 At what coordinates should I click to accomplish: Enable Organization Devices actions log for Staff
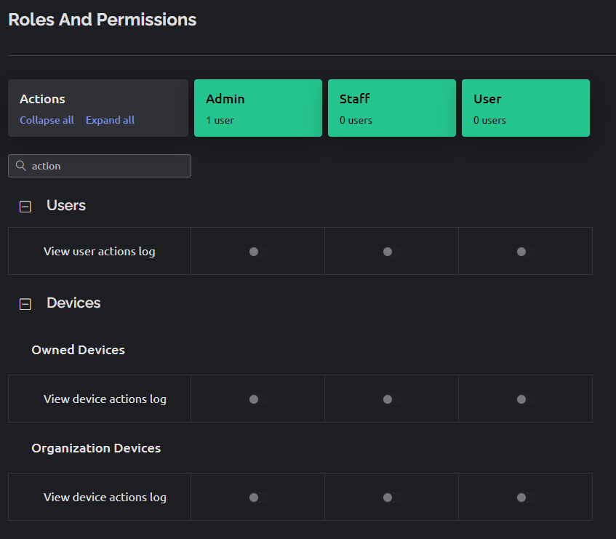[x=392, y=498]
